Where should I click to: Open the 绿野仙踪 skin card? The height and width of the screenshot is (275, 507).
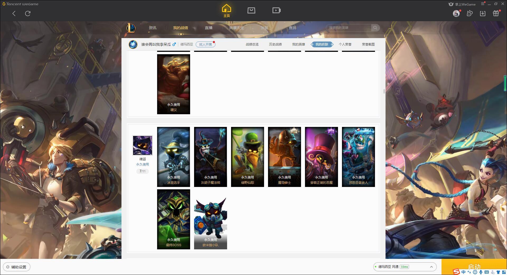[x=247, y=157]
